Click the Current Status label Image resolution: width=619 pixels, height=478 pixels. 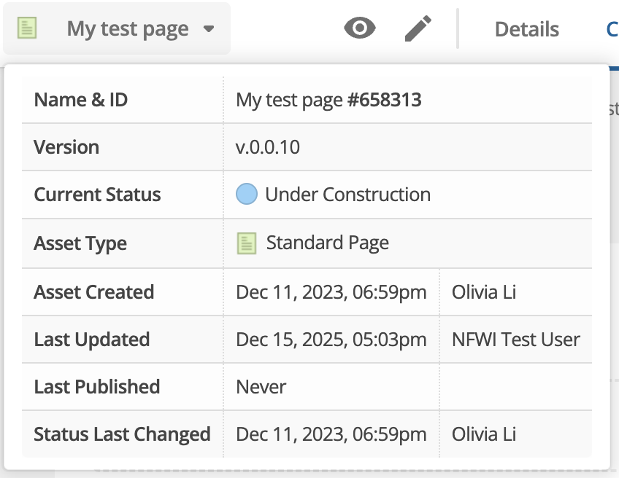pos(97,195)
